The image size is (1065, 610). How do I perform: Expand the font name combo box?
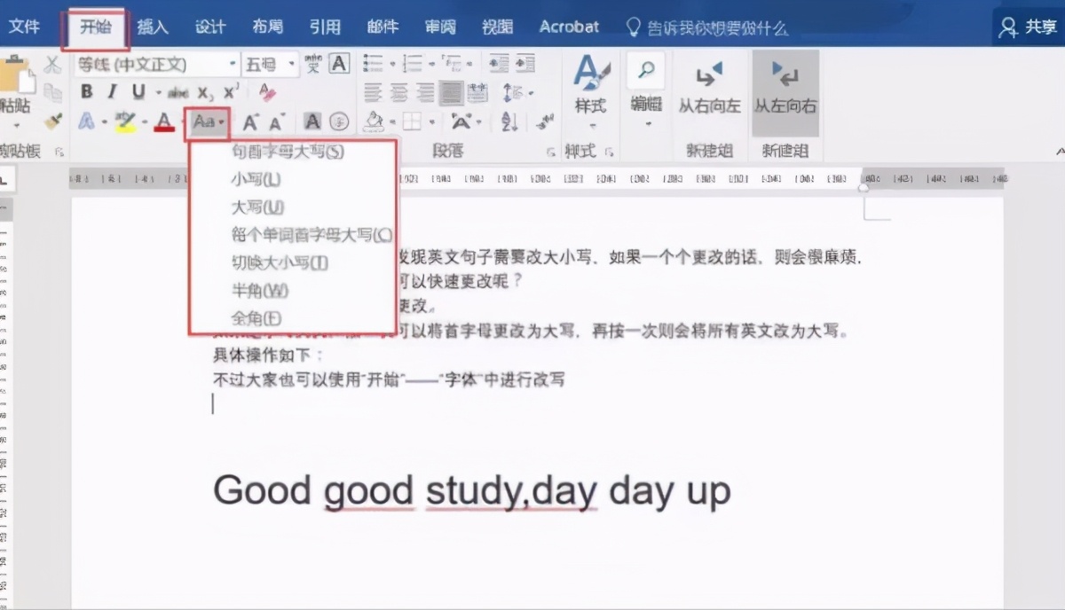(233, 64)
